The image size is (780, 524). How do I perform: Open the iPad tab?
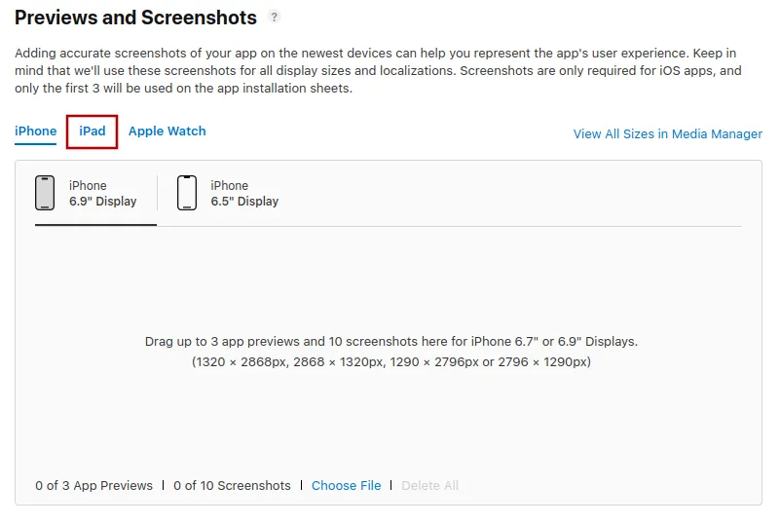tap(93, 131)
